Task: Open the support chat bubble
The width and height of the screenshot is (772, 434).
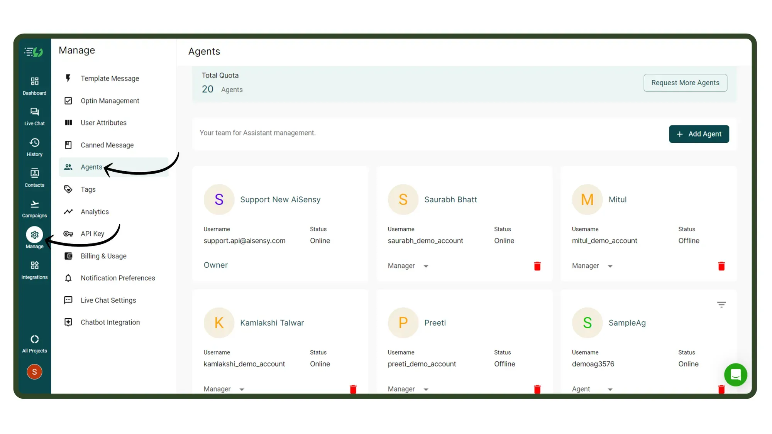Action: (736, 375)
